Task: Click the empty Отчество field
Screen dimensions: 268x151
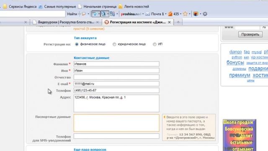Action: click(116, 77)
